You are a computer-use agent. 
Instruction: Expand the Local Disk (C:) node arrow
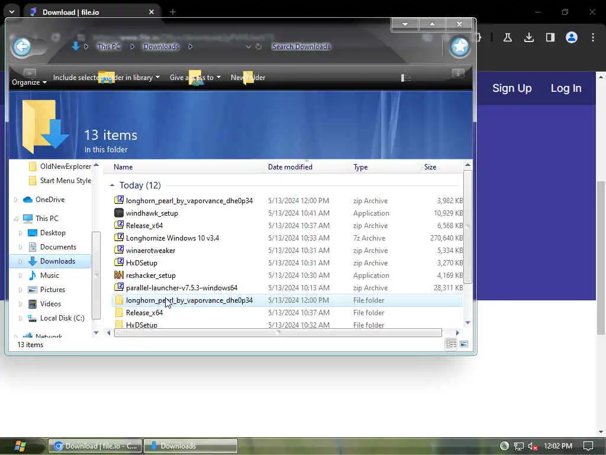21,318
